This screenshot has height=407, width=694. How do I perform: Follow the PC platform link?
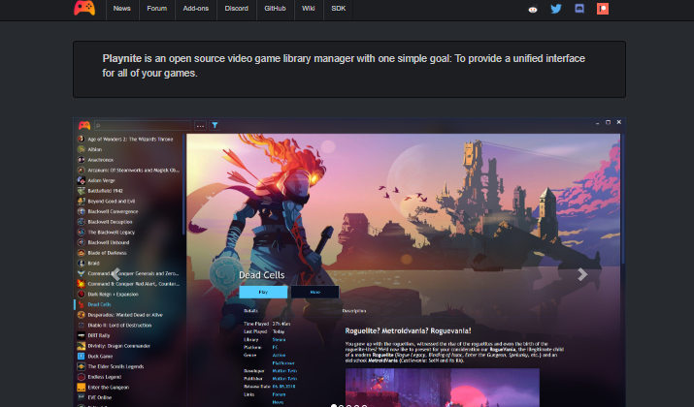[x=275, y=347]
